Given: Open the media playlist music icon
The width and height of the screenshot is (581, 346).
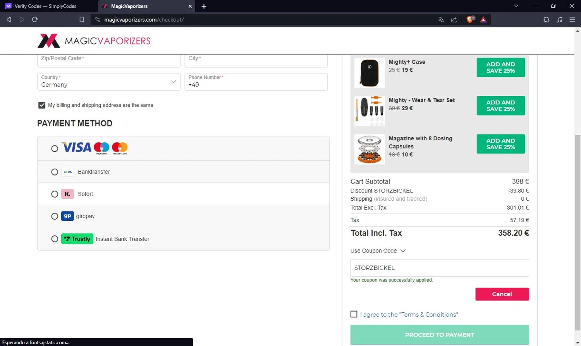Looking at the screenshot, I should [559, 20].
